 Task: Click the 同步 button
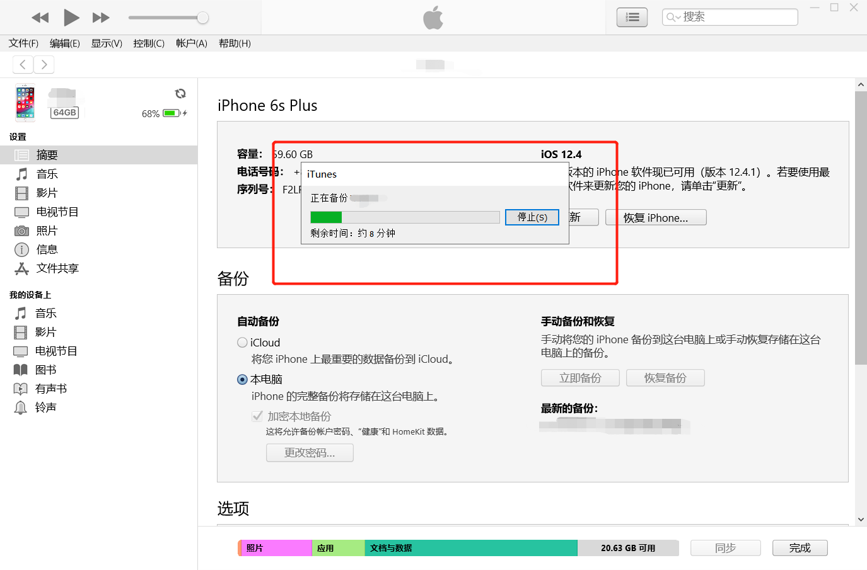tap(726, 548)
